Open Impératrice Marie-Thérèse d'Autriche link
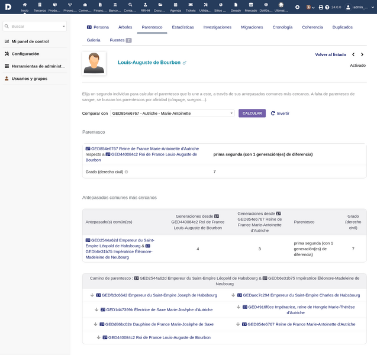Viewport: 377px width, 355px height. coord(298,310)
